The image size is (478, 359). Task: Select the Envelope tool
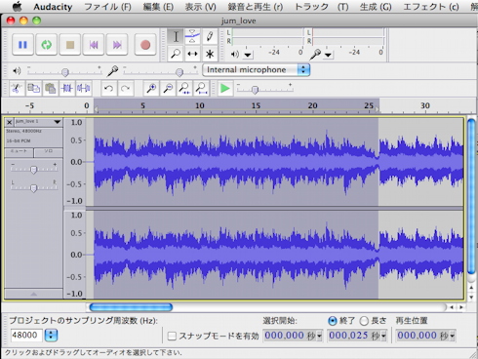192,36
